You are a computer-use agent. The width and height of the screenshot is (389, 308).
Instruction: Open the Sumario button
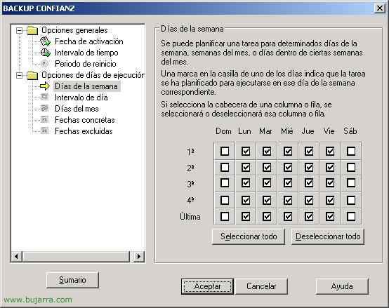click(x=72, y=280)
